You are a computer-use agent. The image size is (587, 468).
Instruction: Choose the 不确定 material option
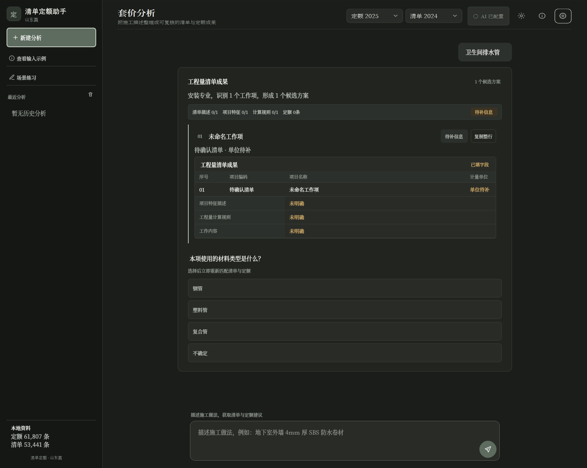pyautogui.click(x=345, y=353)
